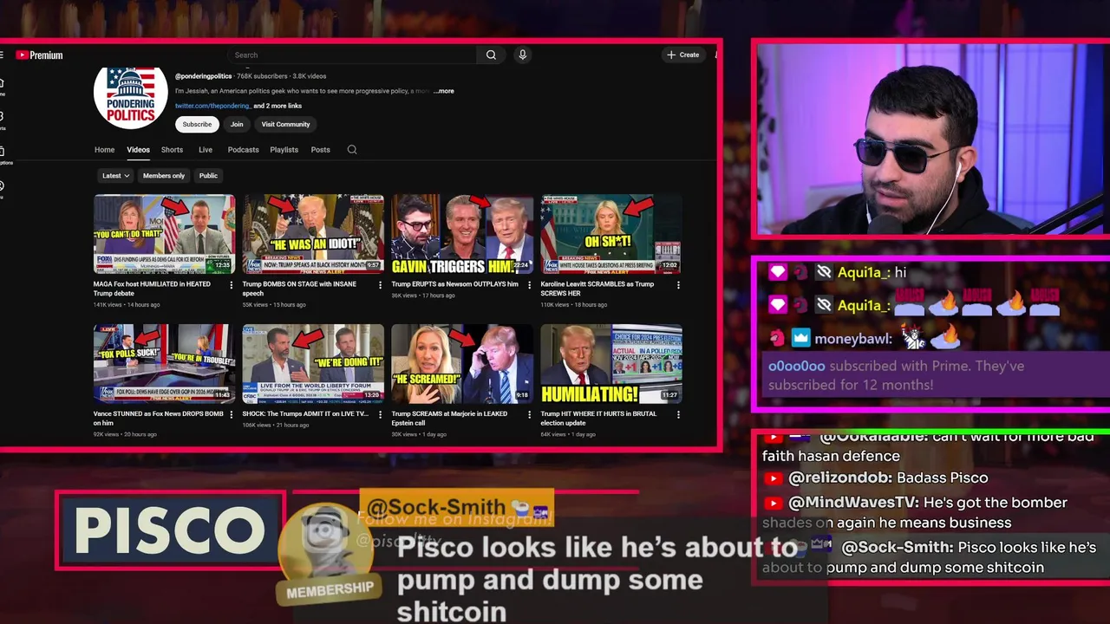Open the twitter.com/thepondering_ link
This screenshot has height=624, width=1110.
212,106
